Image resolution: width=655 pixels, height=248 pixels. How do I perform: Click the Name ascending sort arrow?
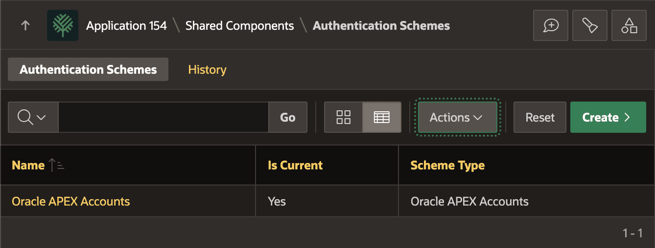point(57,165)
